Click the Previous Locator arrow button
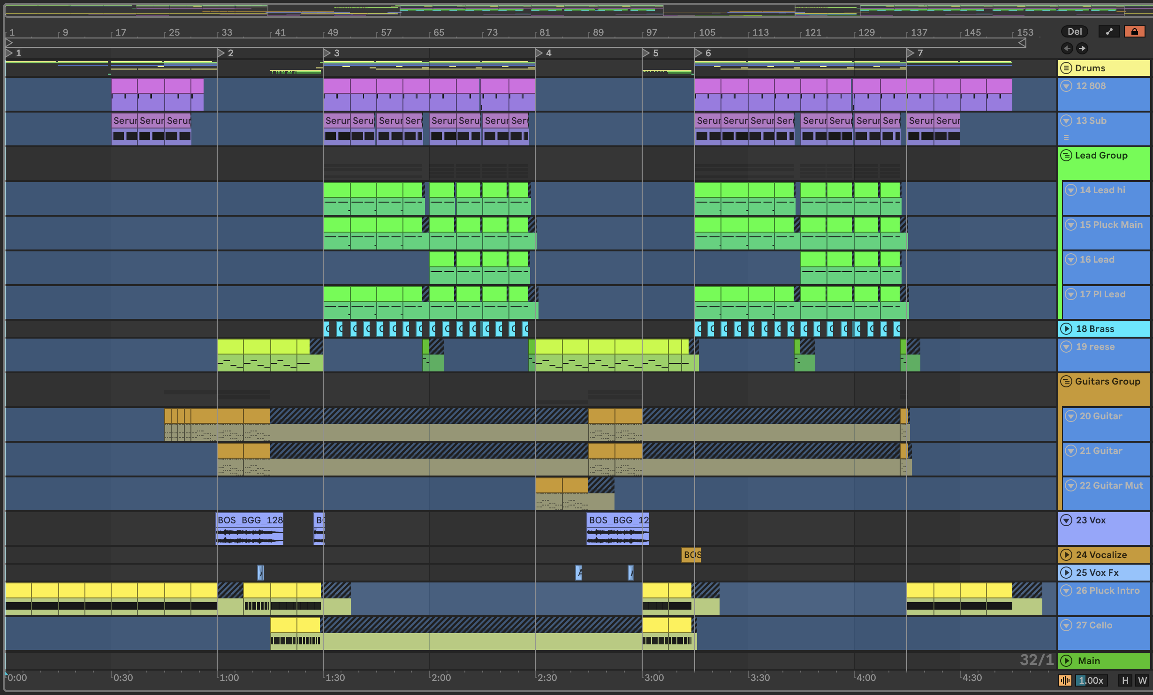The height and width of the screenshot is (695, 1153). pyautogui.click(x=1067, y=48)
